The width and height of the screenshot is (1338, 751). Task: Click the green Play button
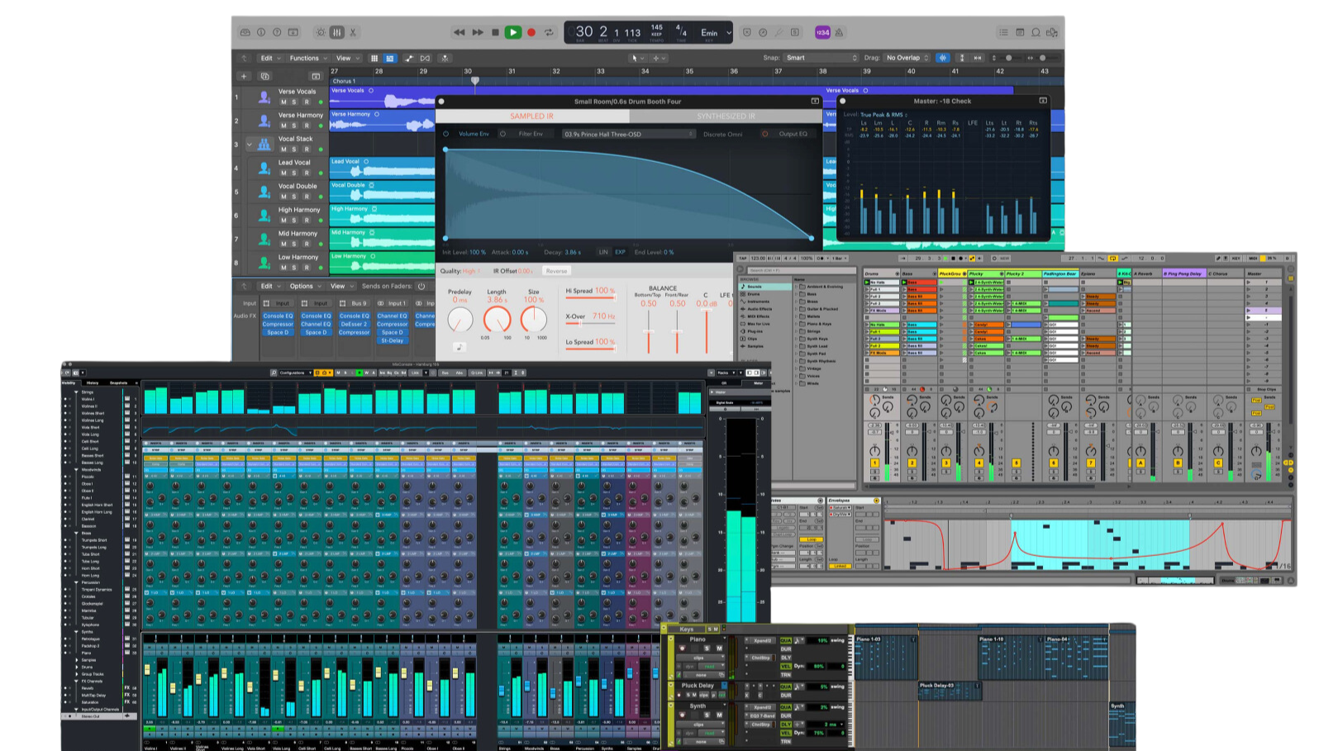click(x=513, y=32)
